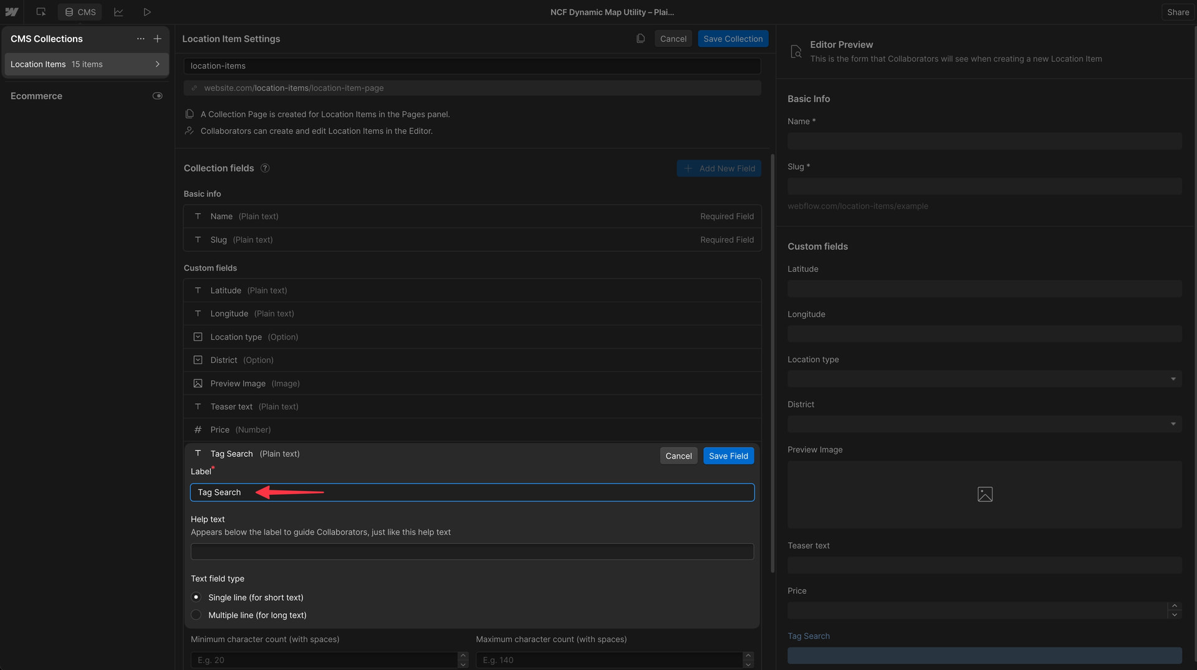This screenshot has height=670, width=1197.
Task: Increase the preview Price stepper
Action: [x=1175, y=606]
